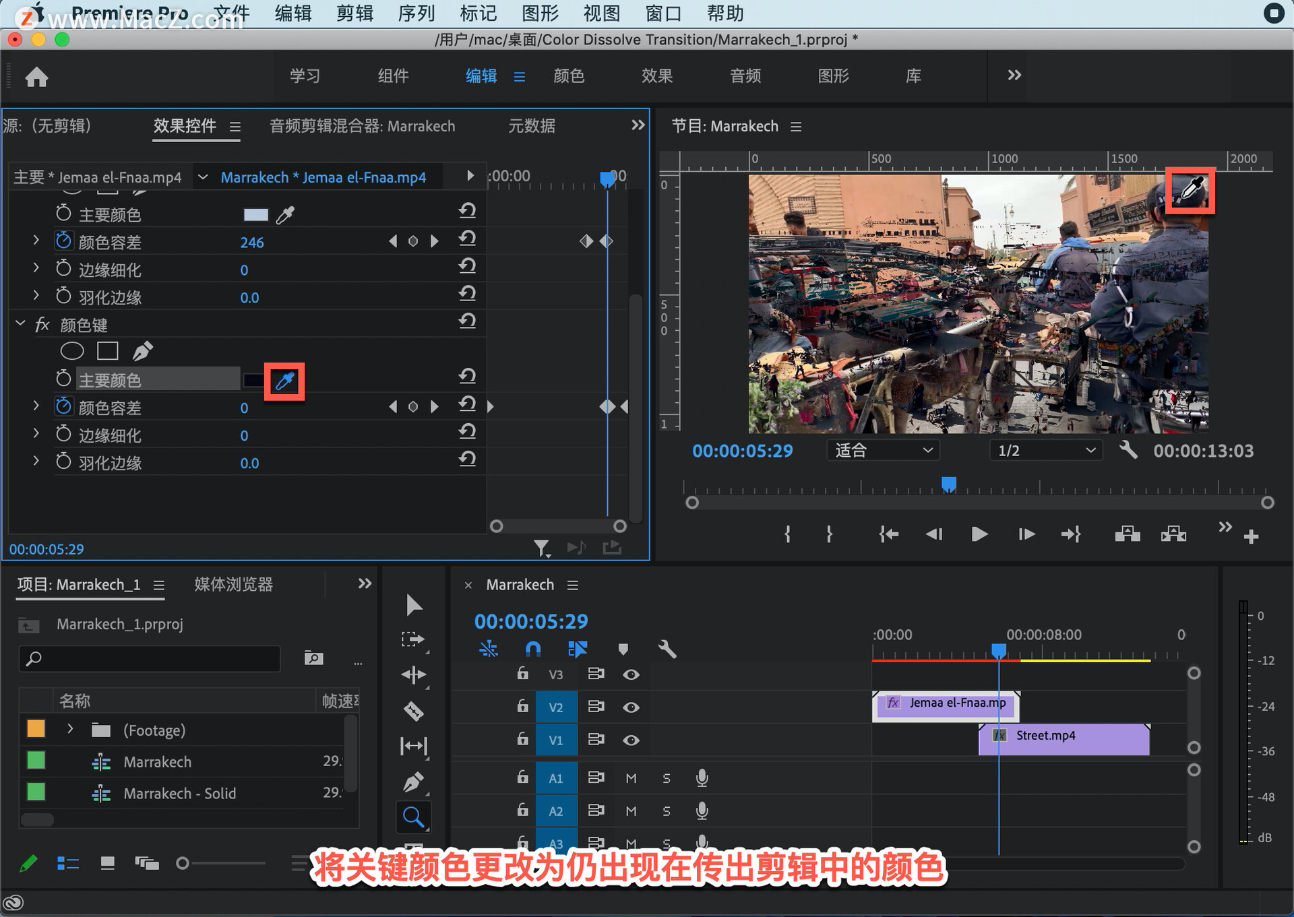The image size is (1294, 917).
Task: Click the project panel search field
Action: (150, 658)
